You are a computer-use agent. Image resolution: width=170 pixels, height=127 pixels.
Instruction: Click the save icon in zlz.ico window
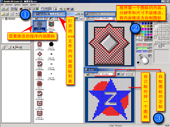point(88,74)
